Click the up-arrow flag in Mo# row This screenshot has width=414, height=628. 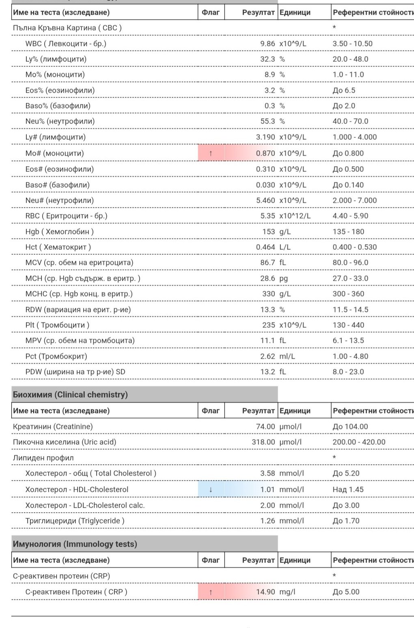coord(211,154)
